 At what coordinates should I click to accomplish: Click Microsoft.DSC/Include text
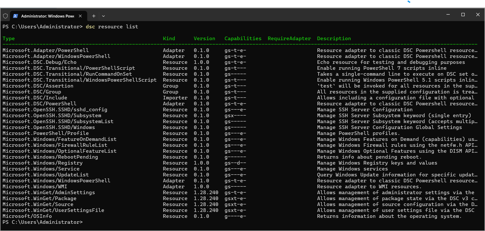coord(35,98)
